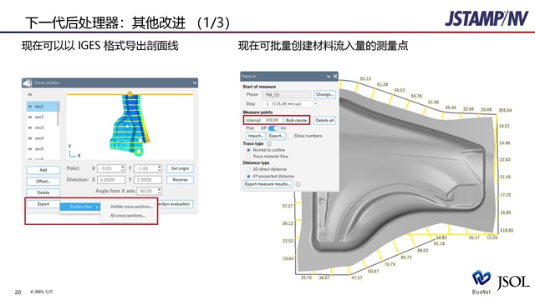Close the Draw-in panel

(335, 76)
